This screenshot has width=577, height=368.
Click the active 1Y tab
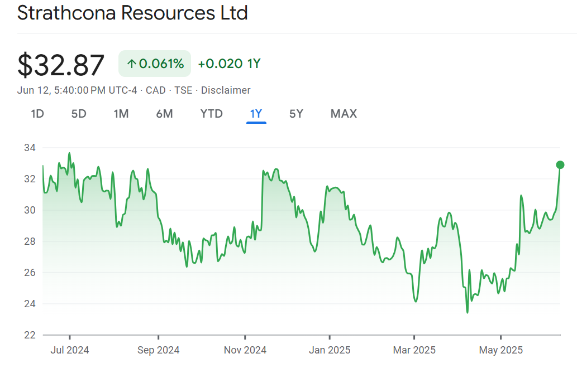click(x=256, y=114)
